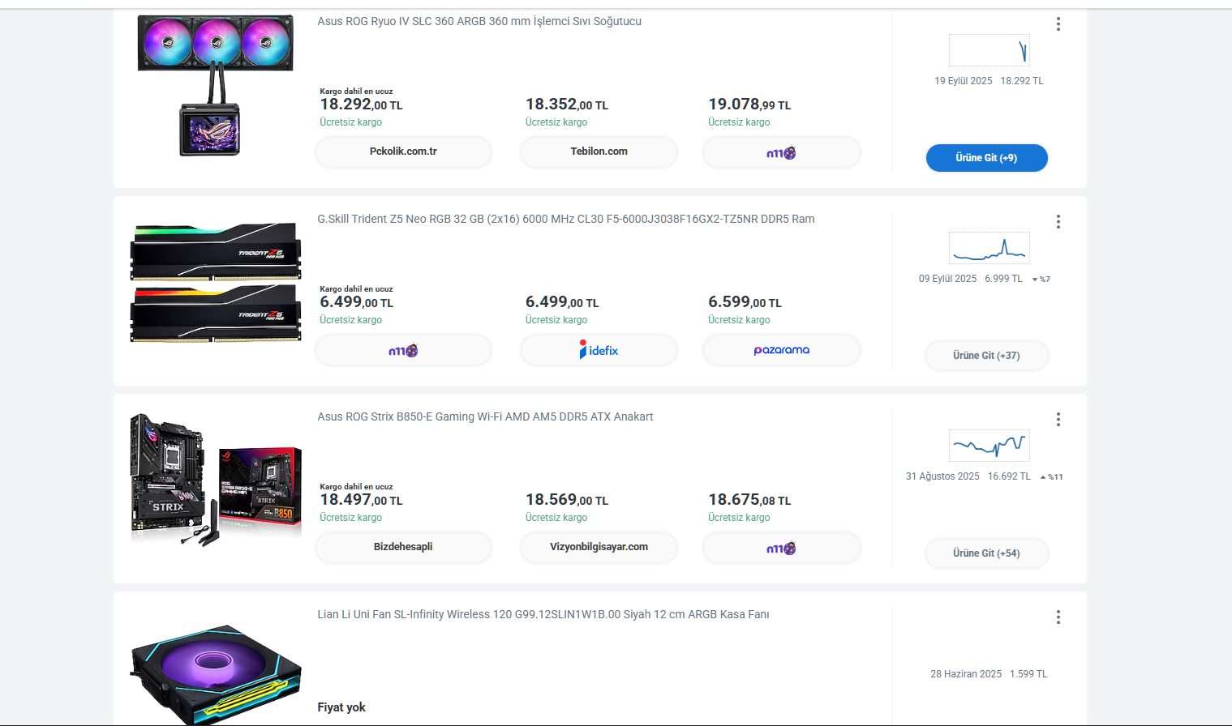Click price history chart for ROG Strix motherboard
Image resolution: width=1232 pixels, height=726 pixels.
click(x=989, y=446)
